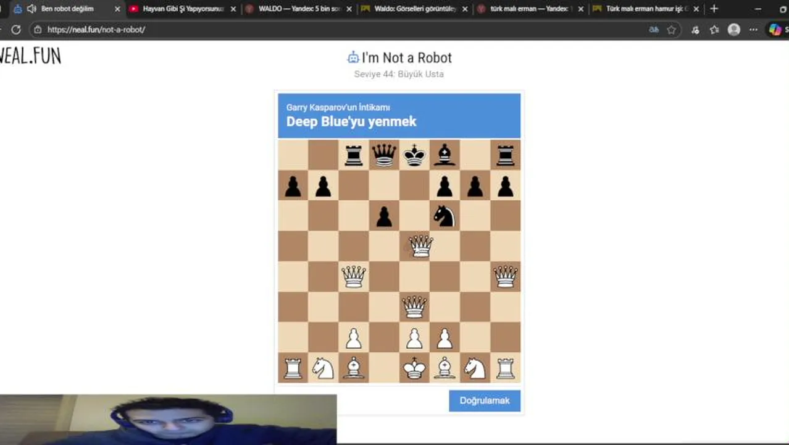Select the black bishop on f8
This screenshot has width=789, height=445.
[445, 155]
